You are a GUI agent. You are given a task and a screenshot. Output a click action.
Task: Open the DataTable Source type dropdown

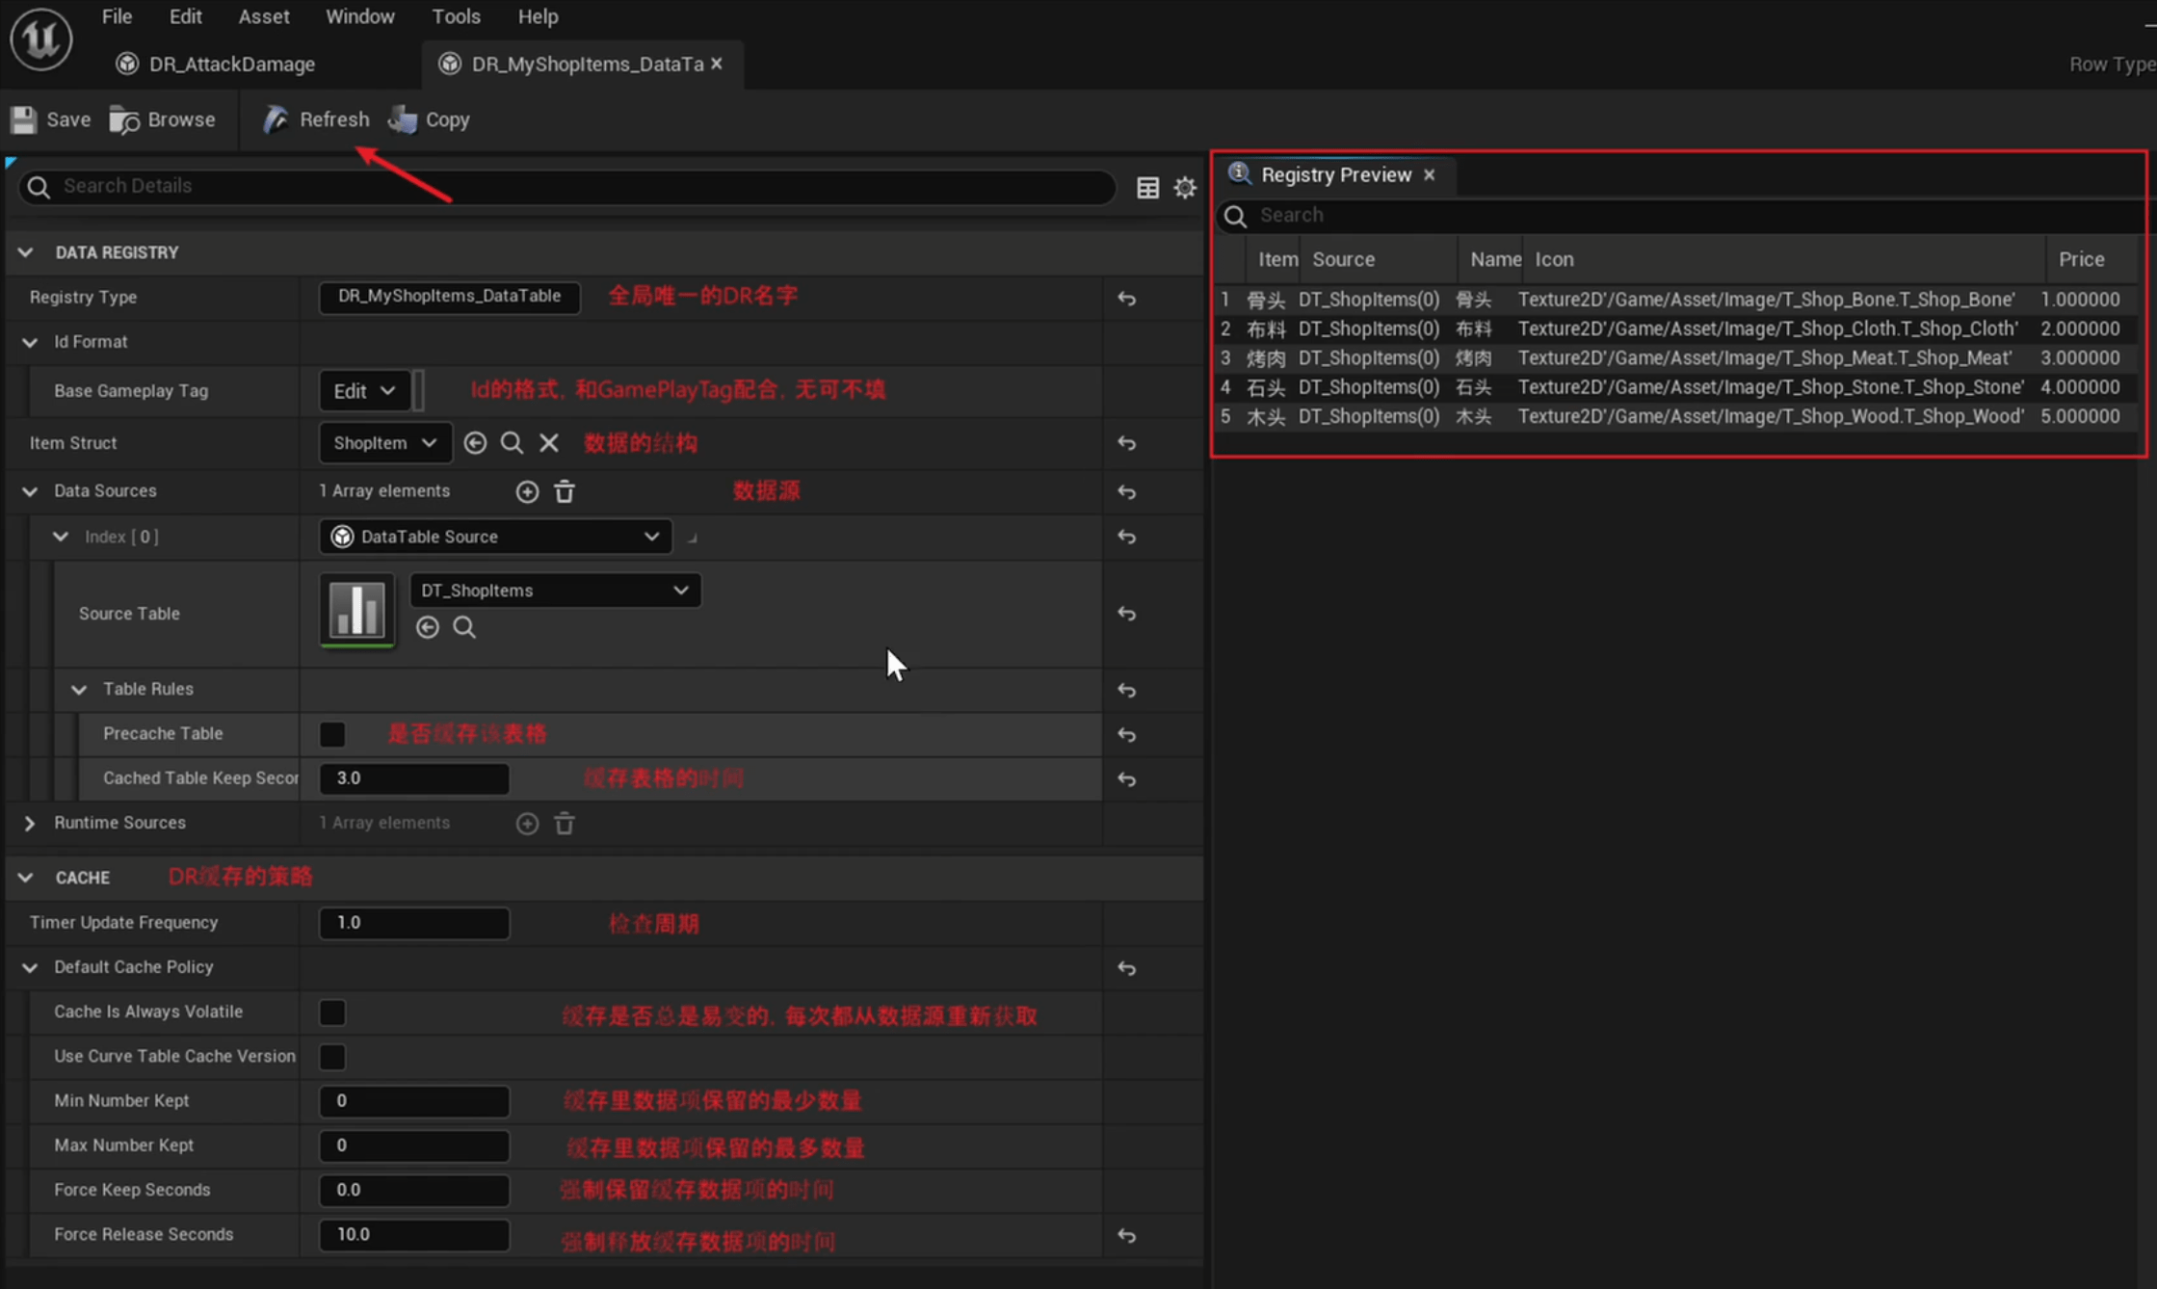(x=495, y=537)
